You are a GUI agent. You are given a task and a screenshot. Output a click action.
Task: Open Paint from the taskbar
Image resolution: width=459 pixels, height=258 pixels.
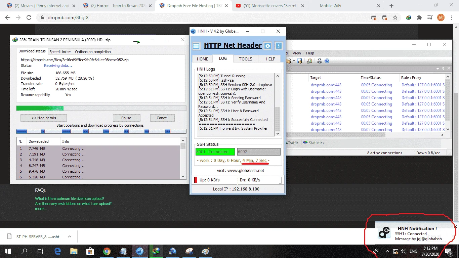tap(205, 251)
